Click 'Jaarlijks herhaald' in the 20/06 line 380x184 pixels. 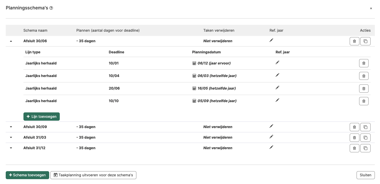pyautogui.click(x=41, y=88)
